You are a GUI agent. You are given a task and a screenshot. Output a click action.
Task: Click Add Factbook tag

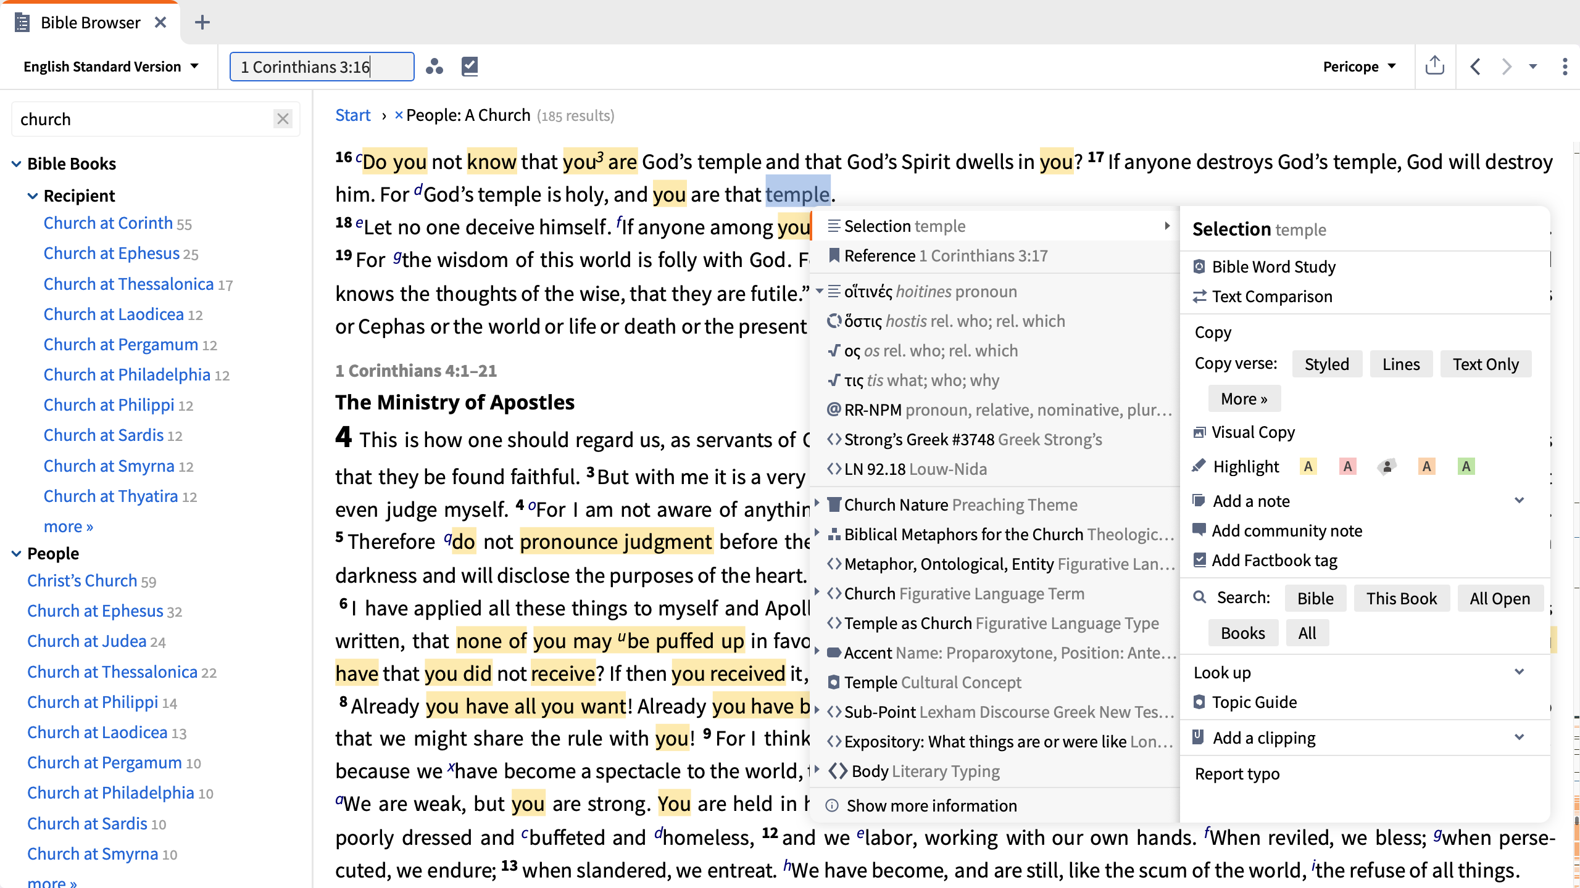click(x=1274, y=561)
